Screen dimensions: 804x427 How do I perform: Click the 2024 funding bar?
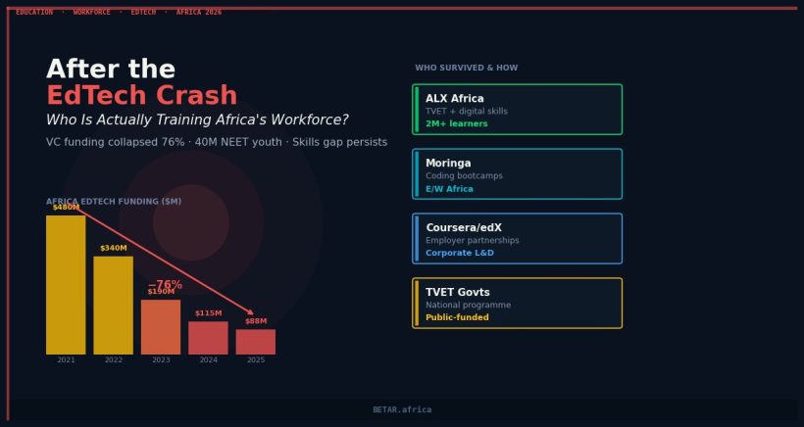[208, 338]
